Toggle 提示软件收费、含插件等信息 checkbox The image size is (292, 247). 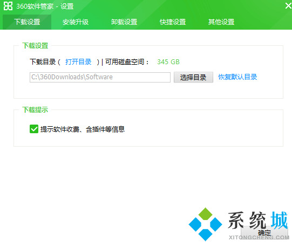tap(34, 129)
